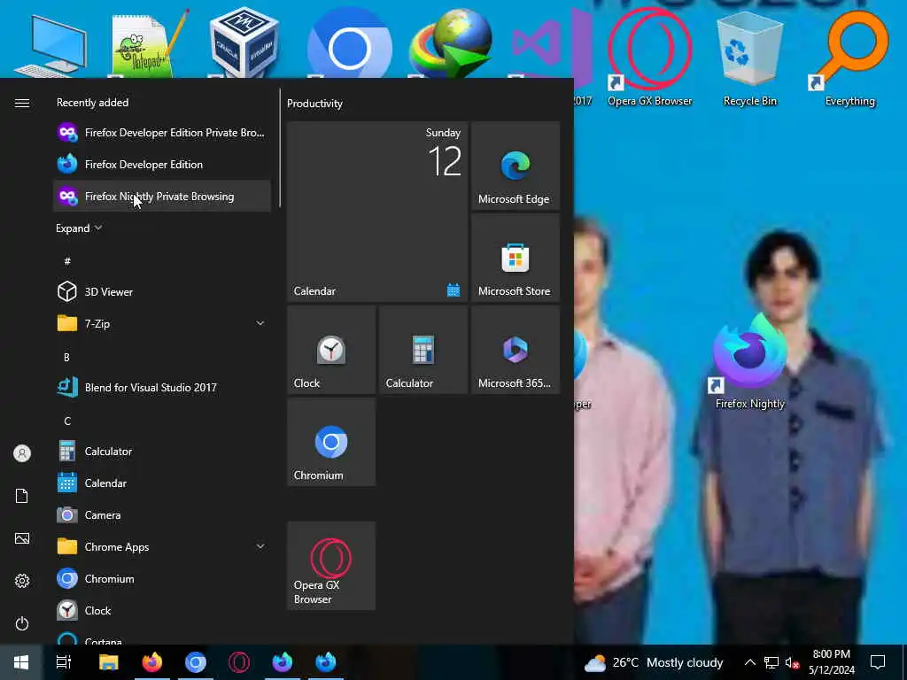Image resolution: width=907 pixels, height=680 pixels.
Task: Launch Firefox Developer Edition from Recently added
Action: point(161,164)
